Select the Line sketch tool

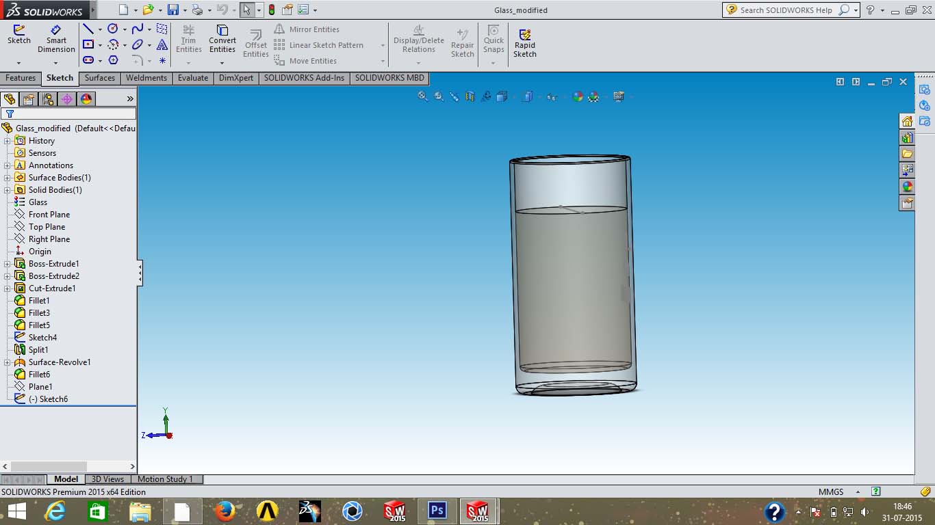(88, 29)
